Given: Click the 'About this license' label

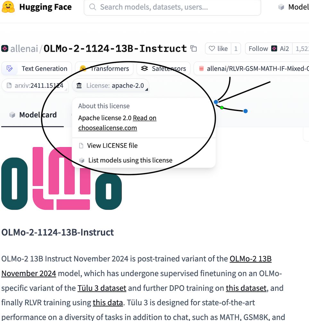Looking at the screenshot, I should [104, 106].
